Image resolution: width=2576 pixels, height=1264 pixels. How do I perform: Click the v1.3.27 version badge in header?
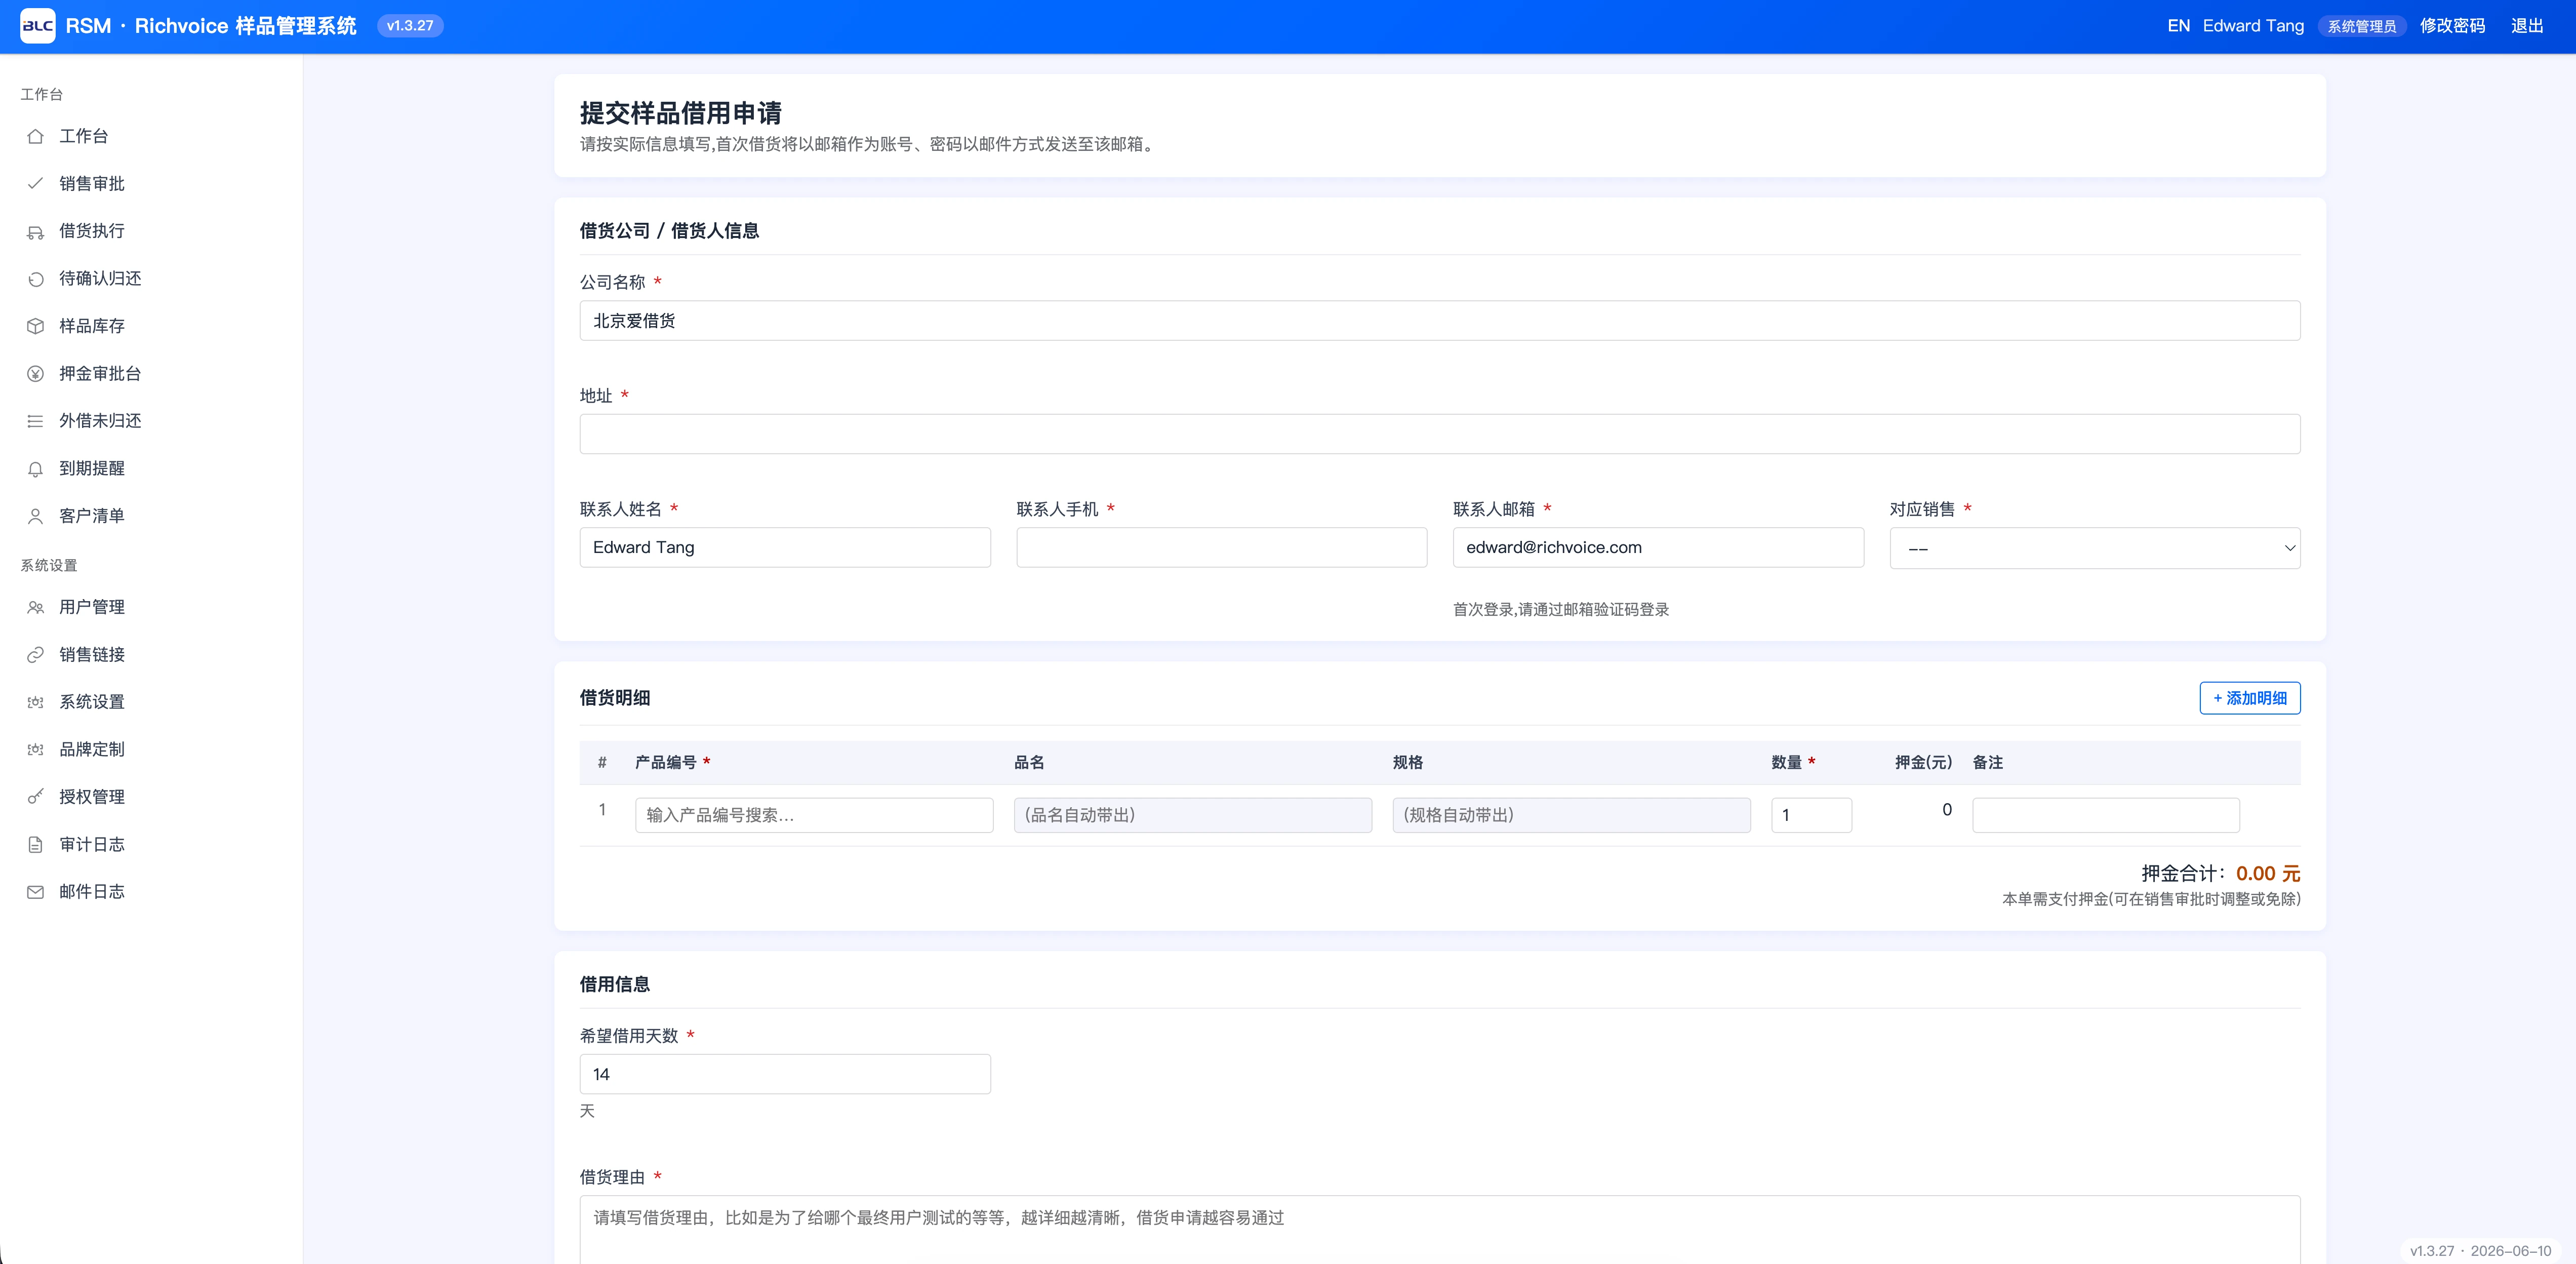410,26
